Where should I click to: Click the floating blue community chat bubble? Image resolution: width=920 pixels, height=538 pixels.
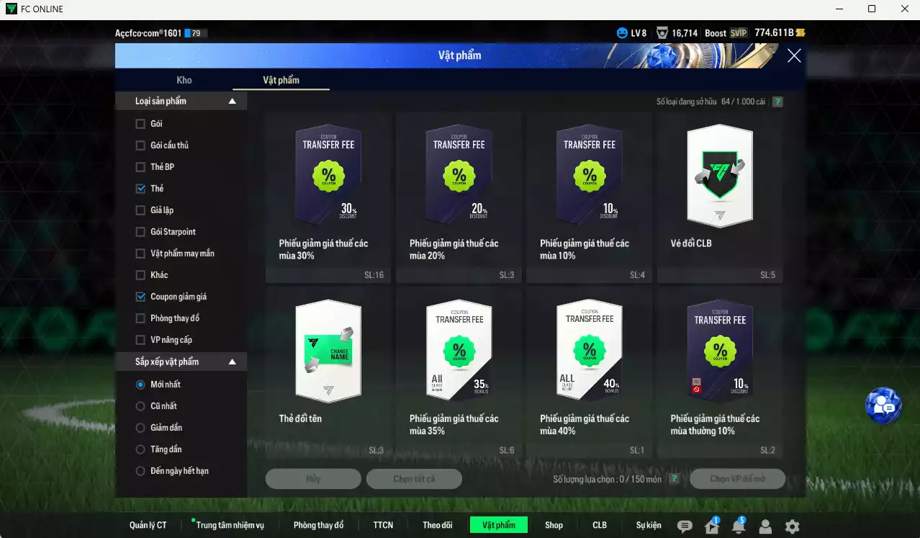click(883, 406)
